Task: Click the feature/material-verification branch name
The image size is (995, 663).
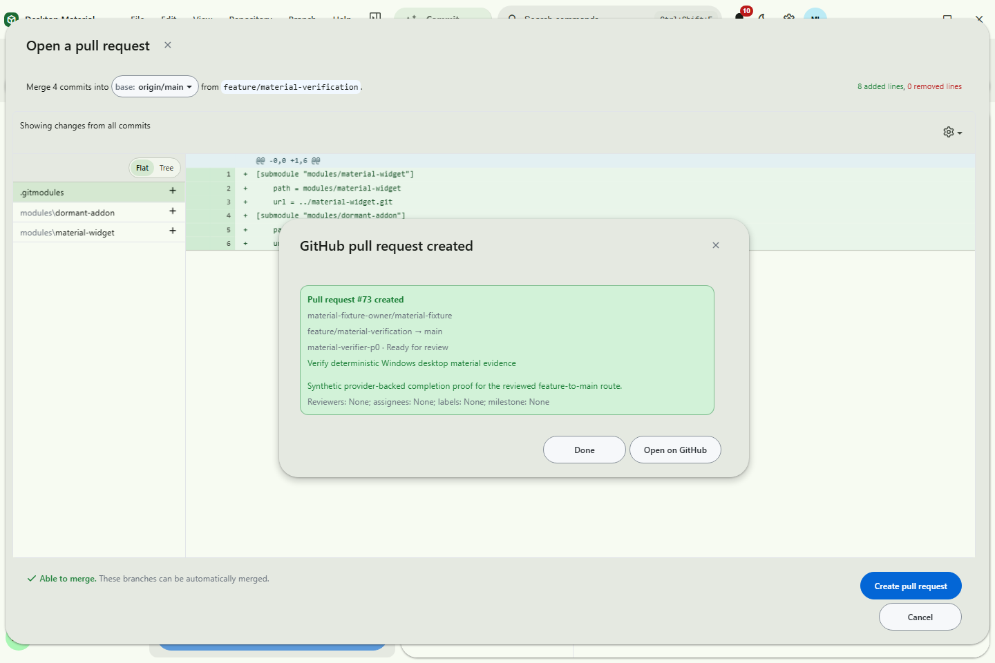Action: pos(291,87)
